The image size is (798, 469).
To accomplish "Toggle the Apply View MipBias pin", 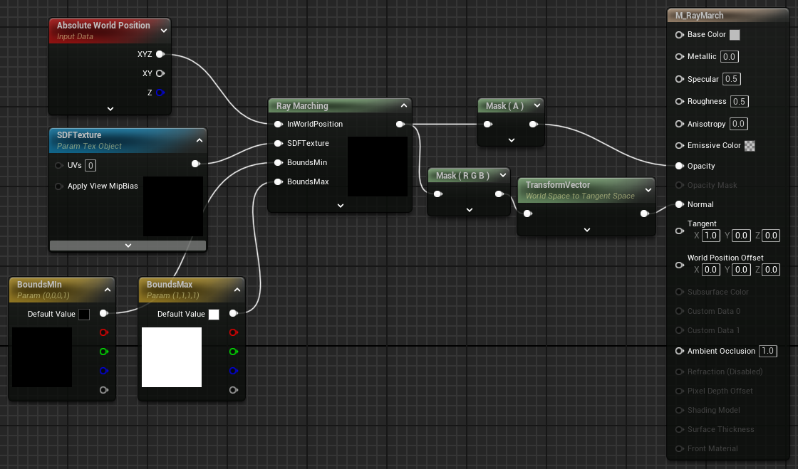I will click(x=59, y=186).
